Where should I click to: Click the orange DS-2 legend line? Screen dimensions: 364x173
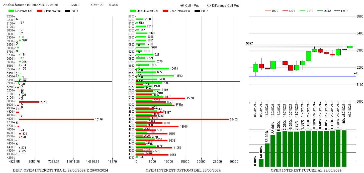268,11
